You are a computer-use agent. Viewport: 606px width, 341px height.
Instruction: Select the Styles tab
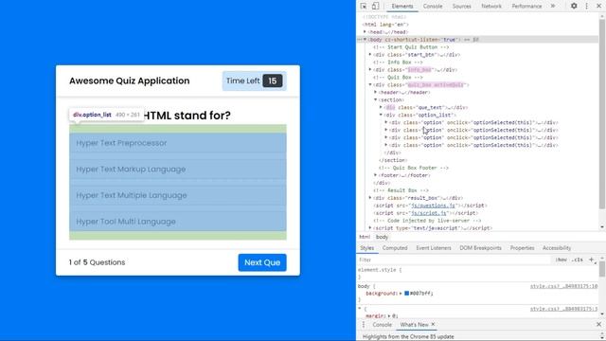click(x=366, y=248)
